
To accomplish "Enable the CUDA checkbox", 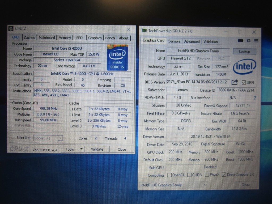I will [189, 175].
